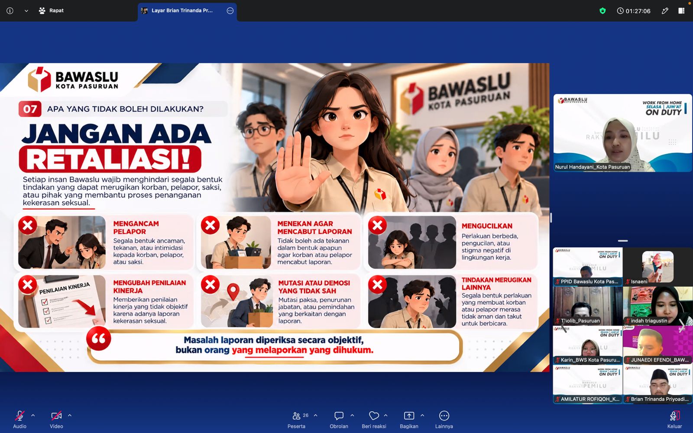Check the green encryption shield icon

point(602,11)
